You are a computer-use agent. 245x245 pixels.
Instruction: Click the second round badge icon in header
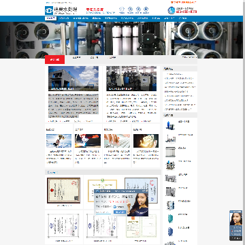click(130, 10)
